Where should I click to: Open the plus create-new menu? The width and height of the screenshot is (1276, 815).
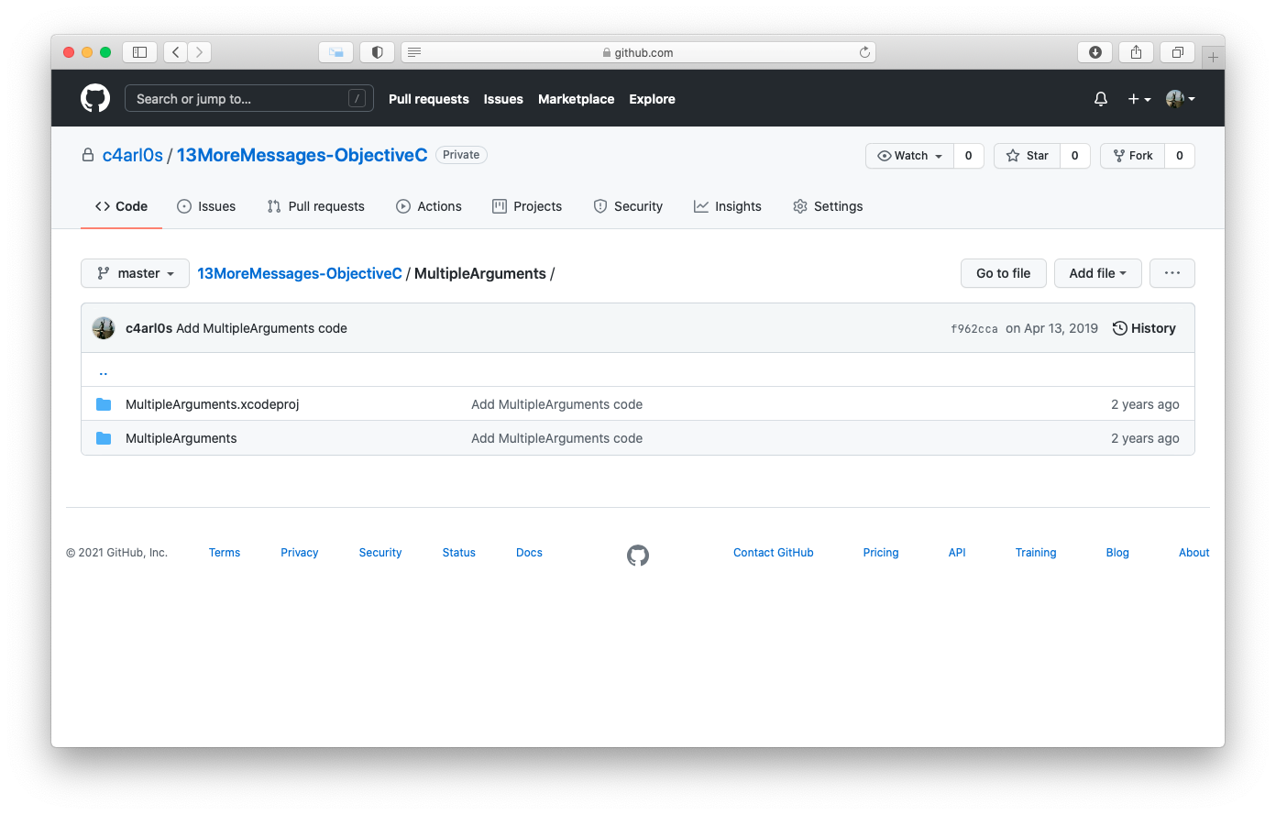(x=1139, y=99)
